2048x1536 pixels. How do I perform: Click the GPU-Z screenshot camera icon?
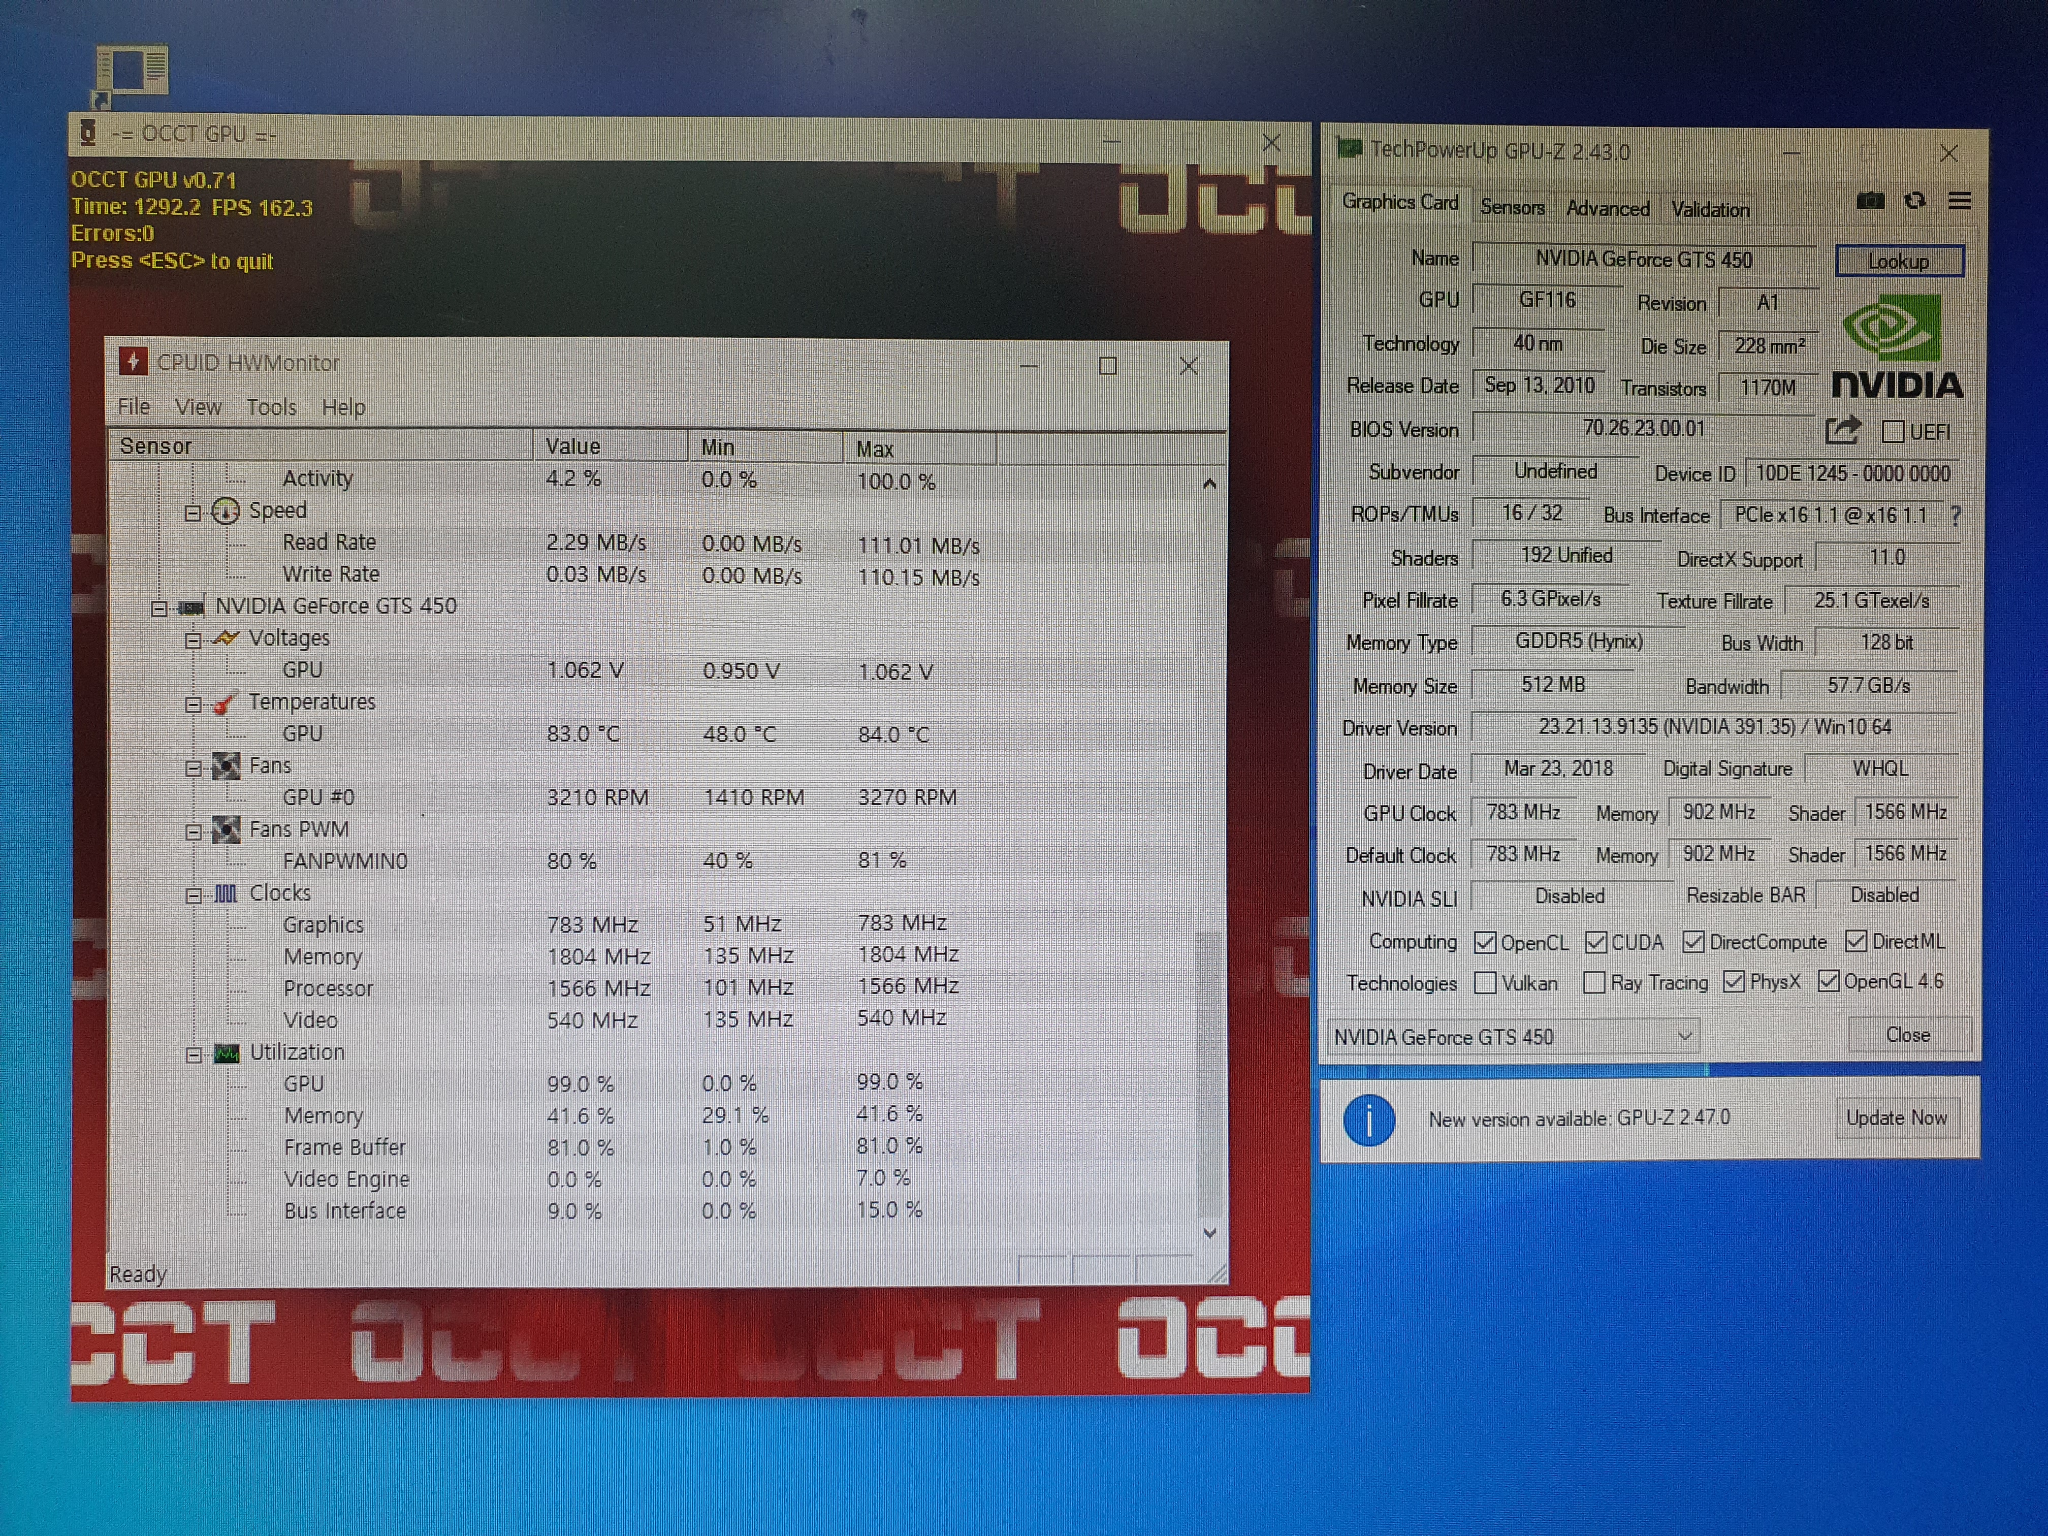(x=1869, y=201)
